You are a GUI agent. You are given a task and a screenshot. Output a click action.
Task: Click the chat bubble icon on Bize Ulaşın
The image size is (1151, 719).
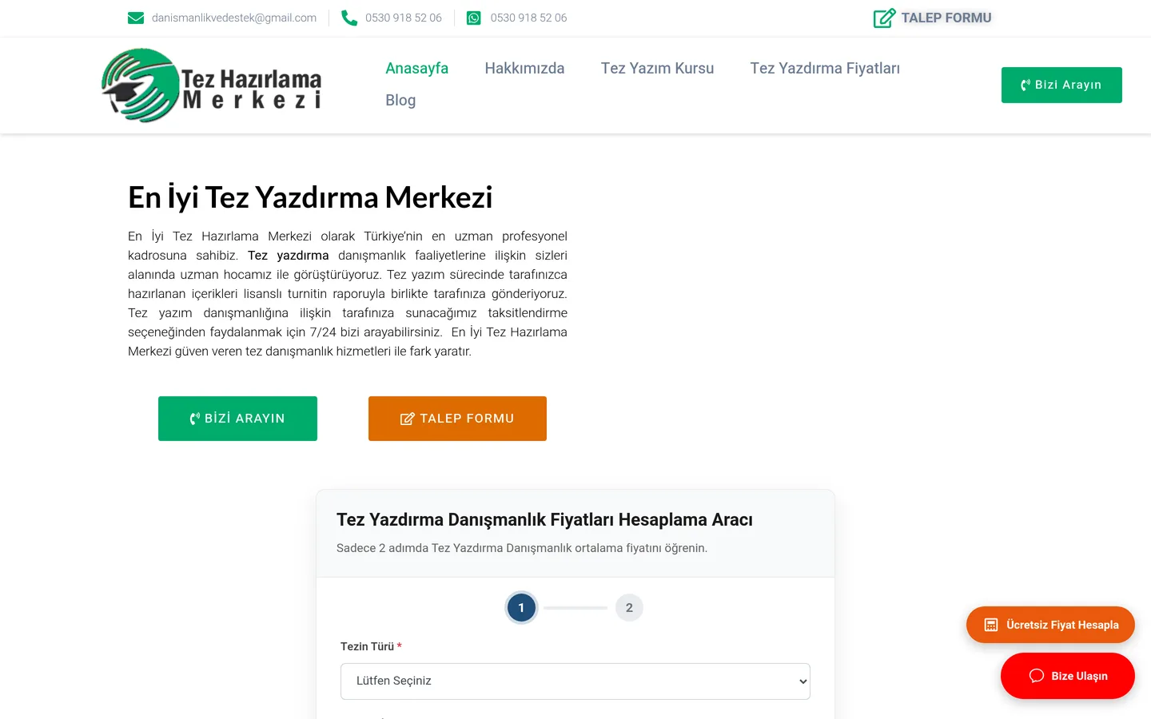1037,676
